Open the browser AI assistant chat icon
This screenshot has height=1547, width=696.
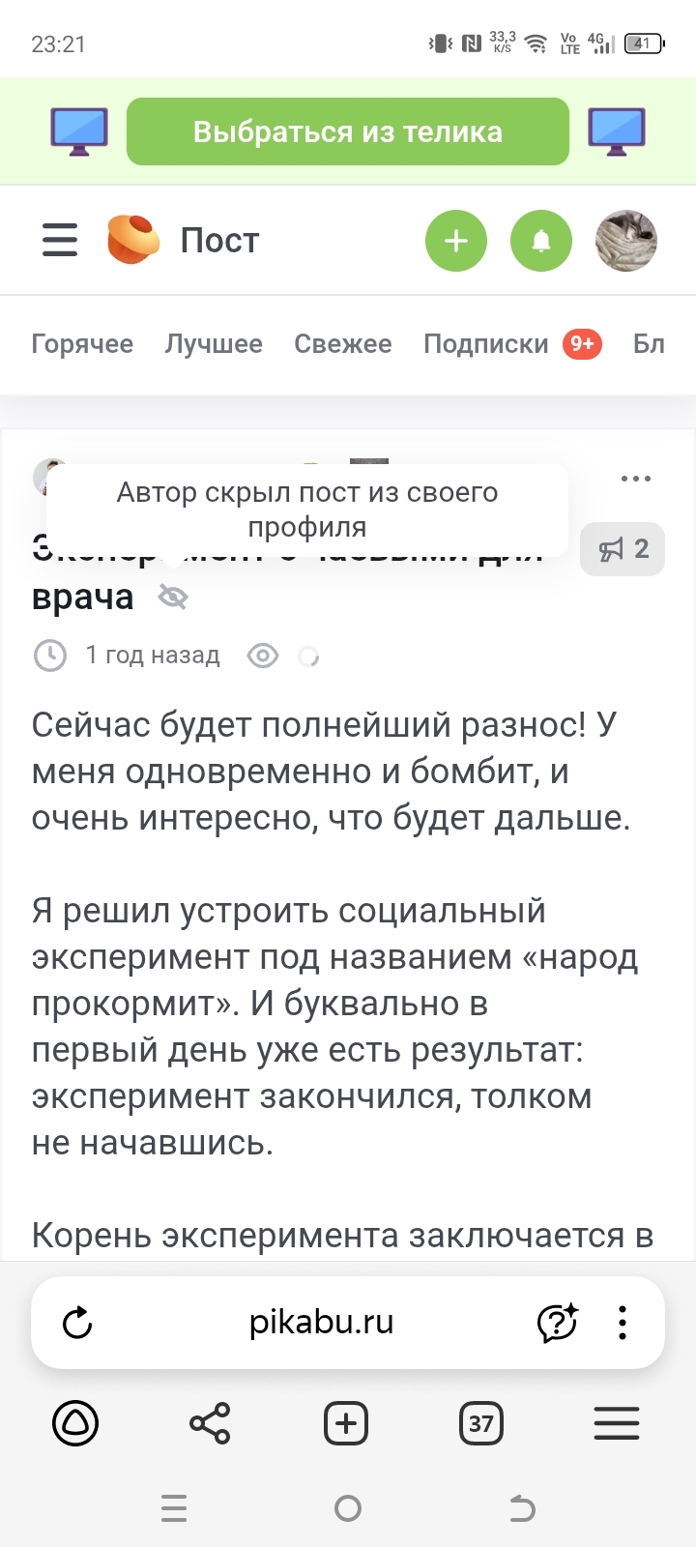tap(558, 1323)
